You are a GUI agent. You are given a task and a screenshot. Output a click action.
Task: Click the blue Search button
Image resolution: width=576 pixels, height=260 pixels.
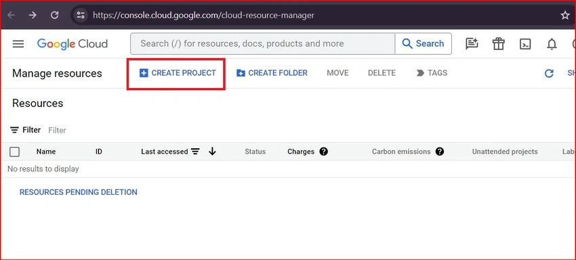423,44
